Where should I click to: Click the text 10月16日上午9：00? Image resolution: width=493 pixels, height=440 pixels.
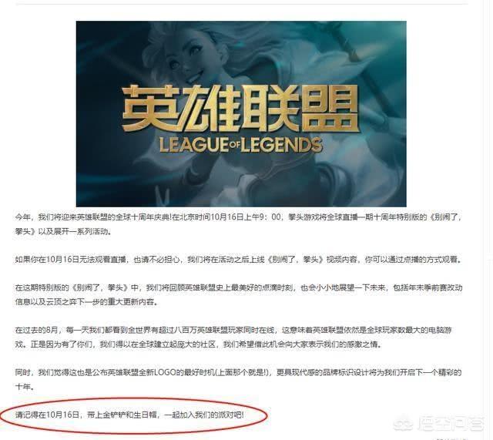(245, 217)
